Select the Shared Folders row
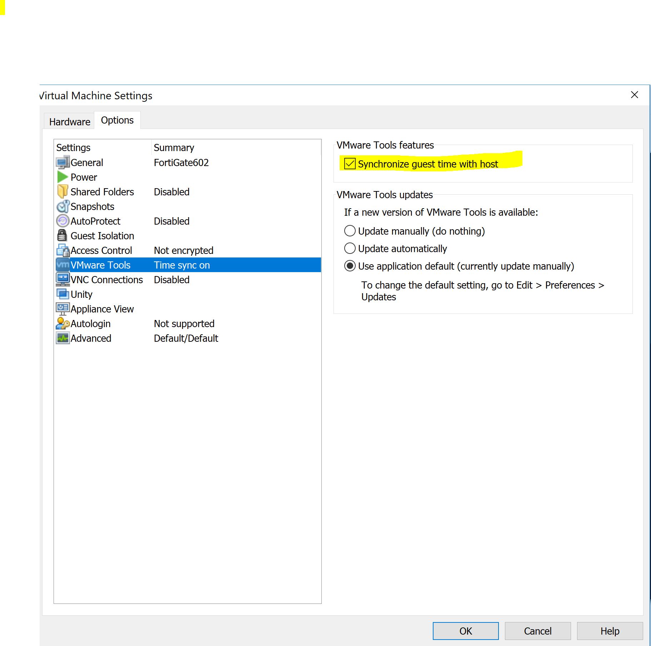 click(187, 192)
